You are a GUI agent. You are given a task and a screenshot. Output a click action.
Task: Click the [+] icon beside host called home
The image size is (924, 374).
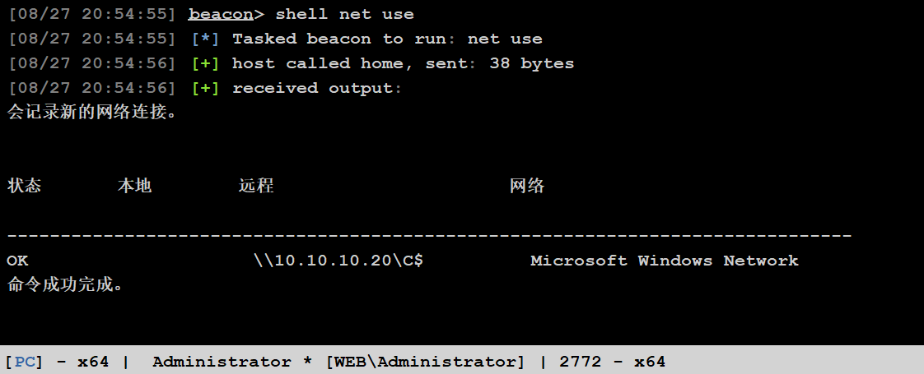coord(205,63)
